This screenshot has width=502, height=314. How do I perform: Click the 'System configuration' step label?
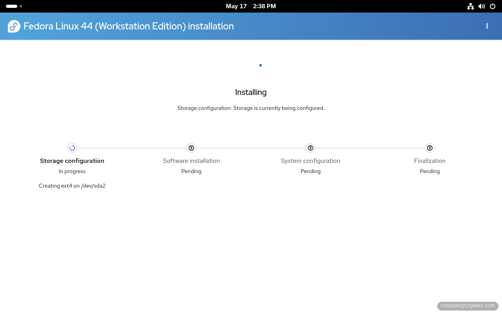(311, 161)
